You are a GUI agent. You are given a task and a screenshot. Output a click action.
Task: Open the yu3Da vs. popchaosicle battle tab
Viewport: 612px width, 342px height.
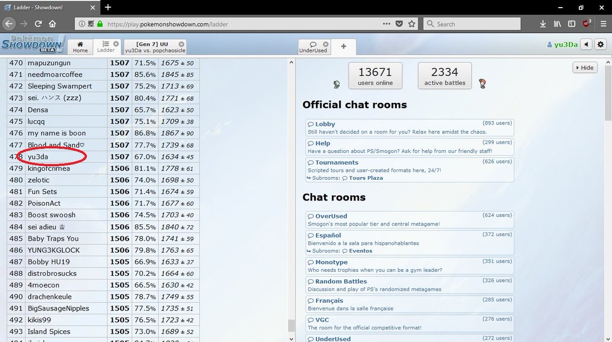point(155,47)
